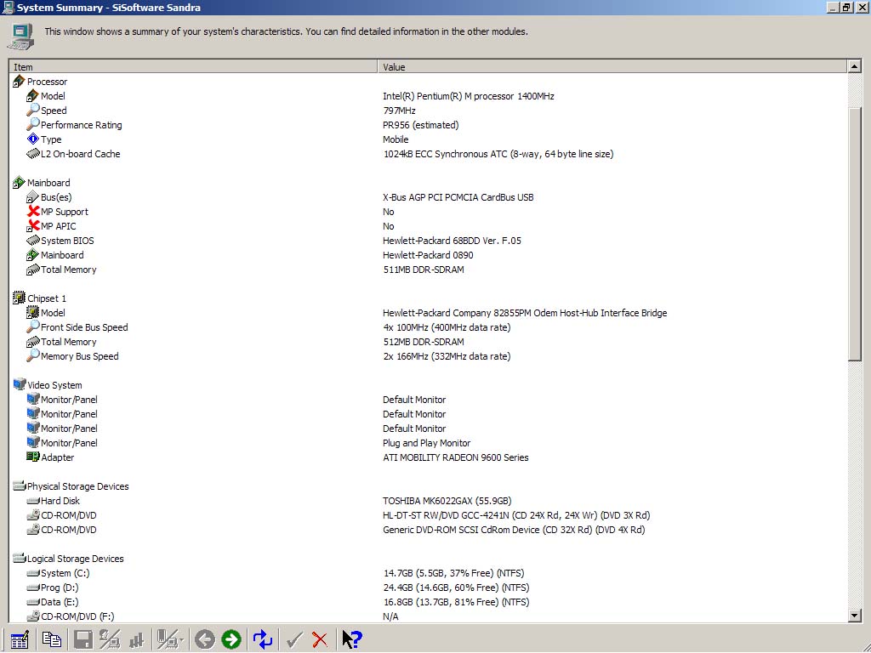Click the disc icon beside CD-ROM/DVD (F:)
This screenshot has height=653, width=871.
[33, 616]
